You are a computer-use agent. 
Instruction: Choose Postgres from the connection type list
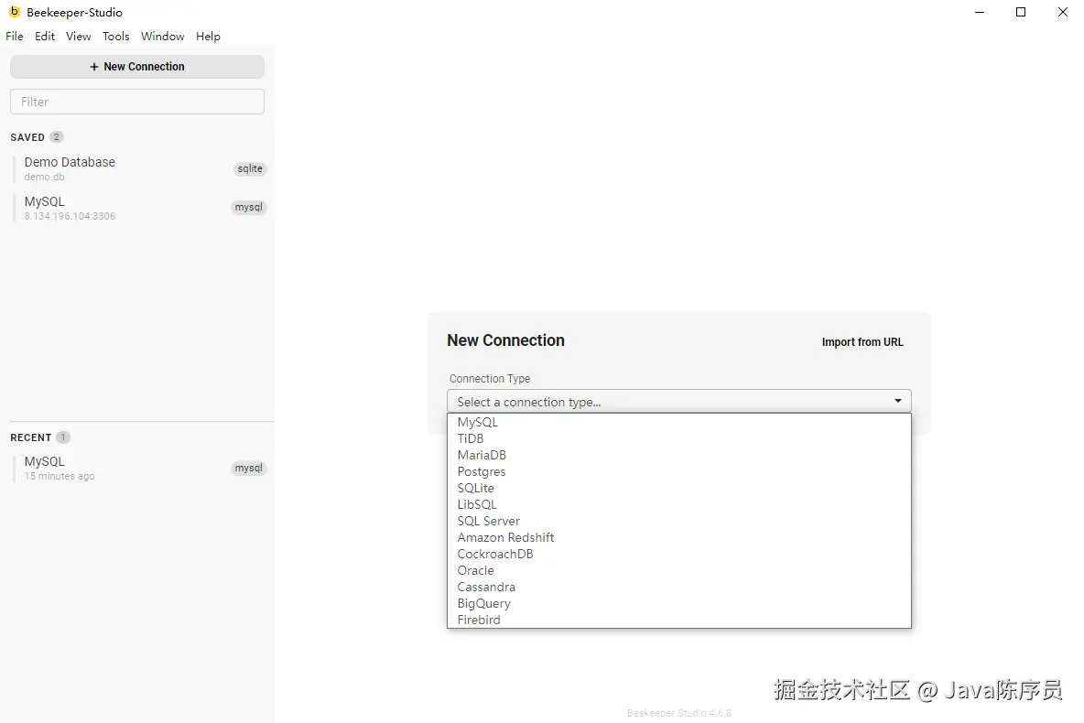[x=679, y=472]
